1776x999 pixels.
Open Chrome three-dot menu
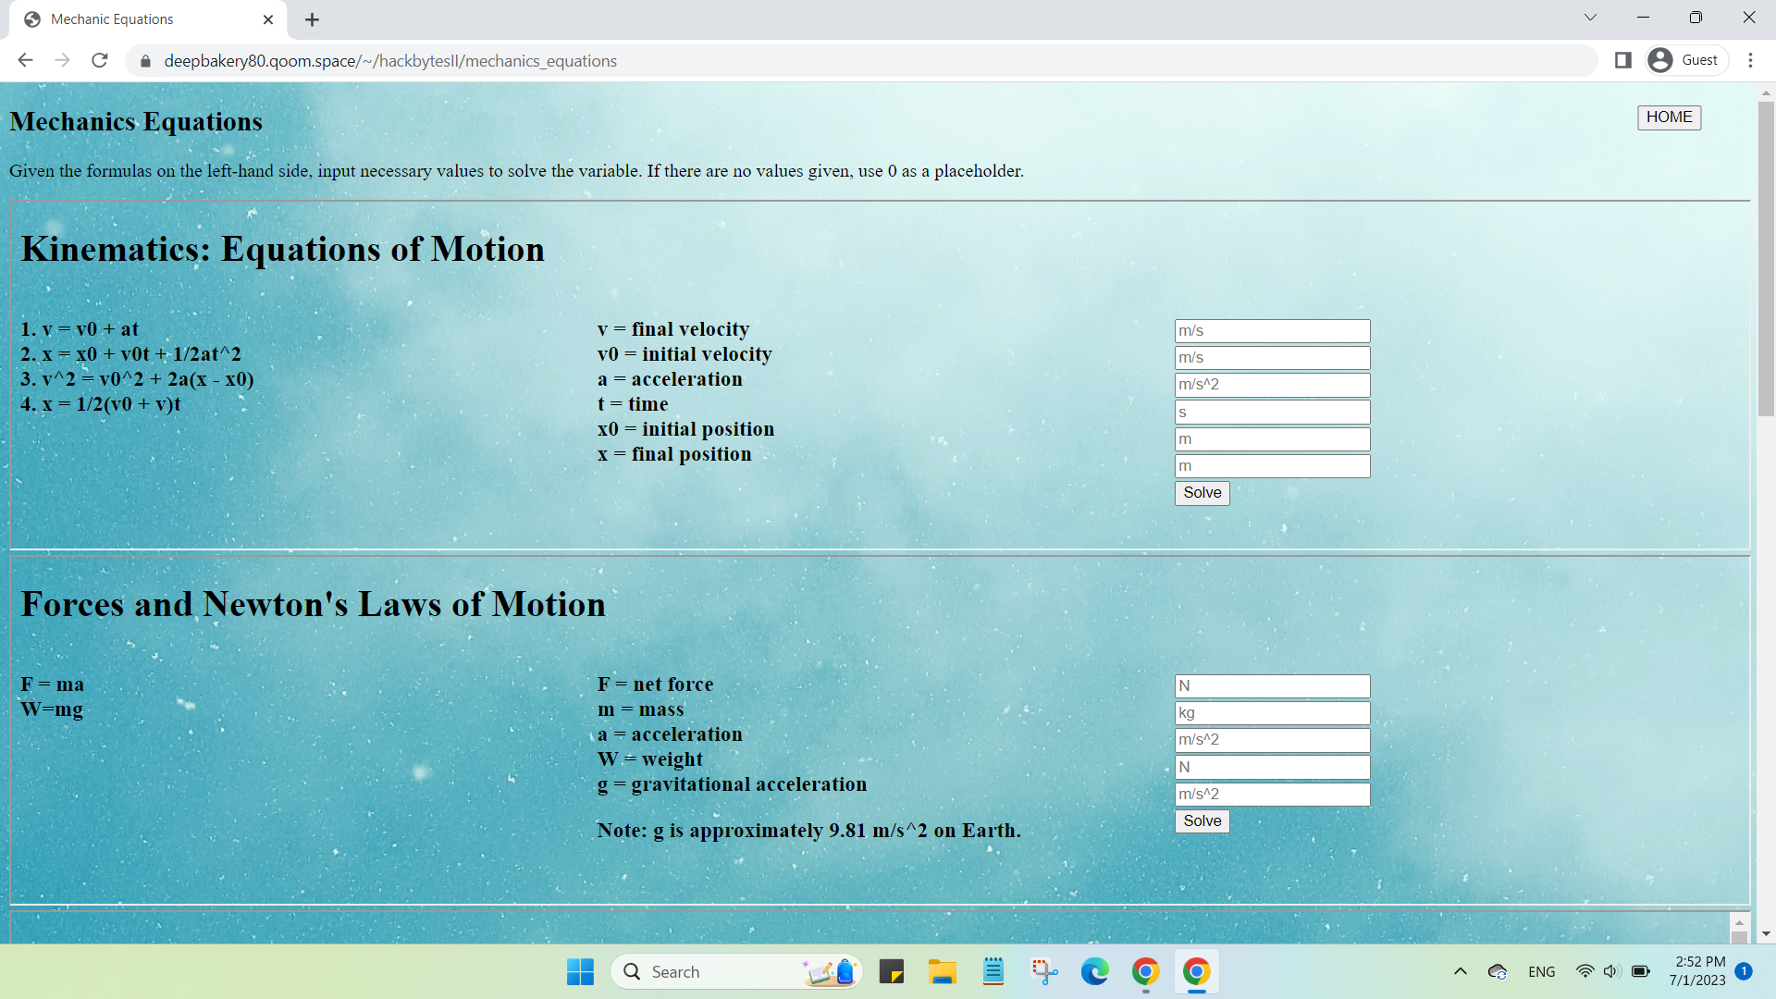pyautogui.click(x=1750, y=60)
